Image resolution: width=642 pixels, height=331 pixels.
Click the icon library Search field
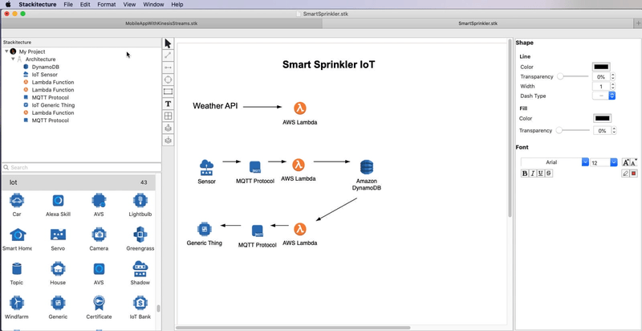pyautogui.click(x=80, y=167)
